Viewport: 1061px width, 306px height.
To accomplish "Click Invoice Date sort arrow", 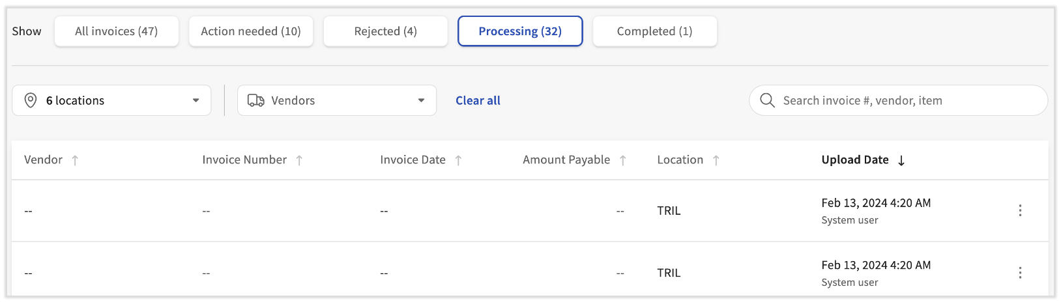I will pos(458,160).
